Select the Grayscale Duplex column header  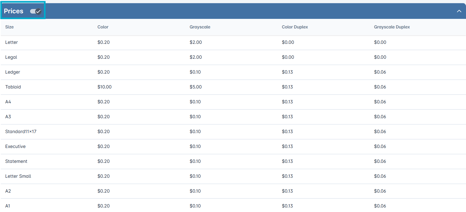(392, 27)
